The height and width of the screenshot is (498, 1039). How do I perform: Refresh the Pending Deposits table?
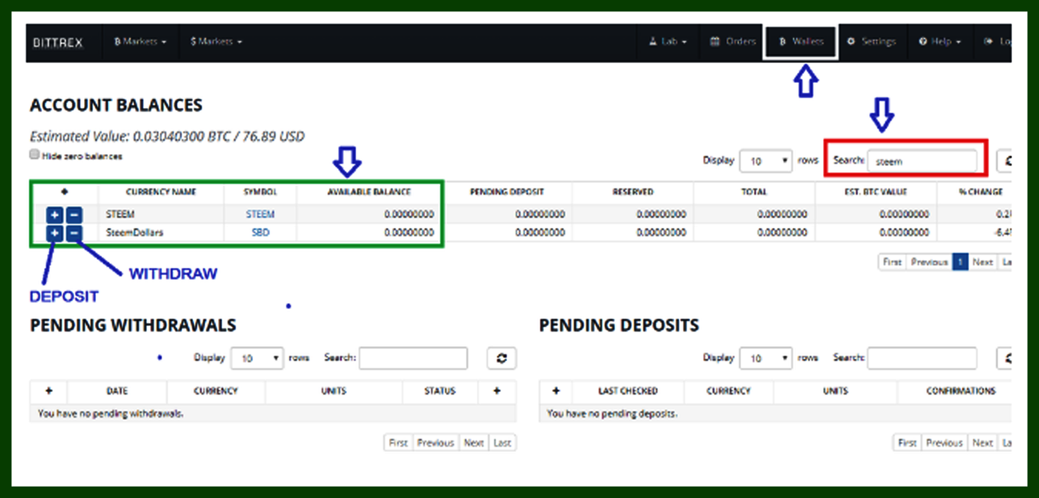(1005, 358)
